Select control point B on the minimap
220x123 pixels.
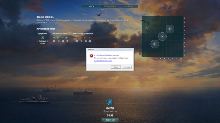tap(162, 36)
